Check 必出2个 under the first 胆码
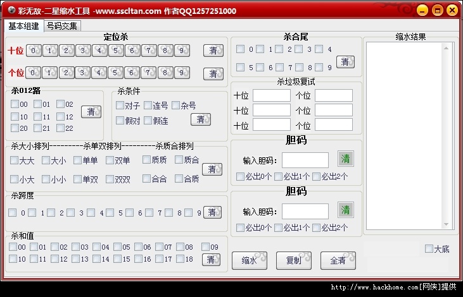Viewport: 463px width, 297px height. pos(316,176)
